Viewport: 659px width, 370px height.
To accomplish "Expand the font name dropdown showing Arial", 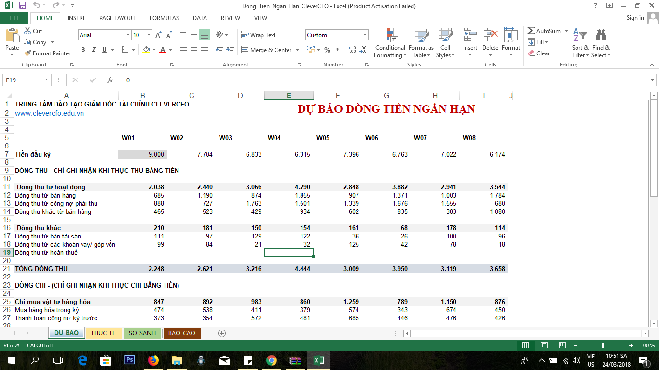I will point(128,35).
